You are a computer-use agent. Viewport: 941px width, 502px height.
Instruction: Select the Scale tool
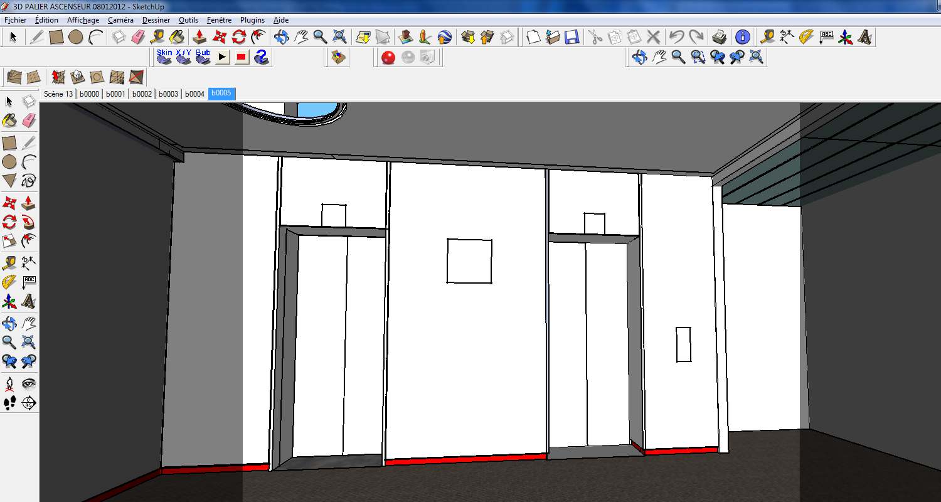coord(9,242)
